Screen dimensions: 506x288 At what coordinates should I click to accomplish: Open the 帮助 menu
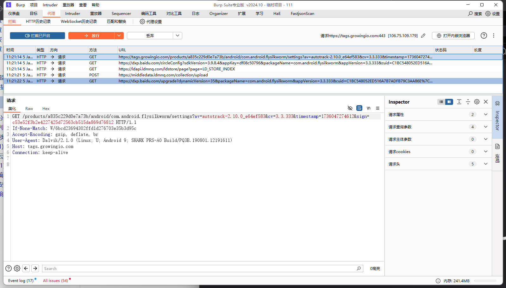[96, 5]
